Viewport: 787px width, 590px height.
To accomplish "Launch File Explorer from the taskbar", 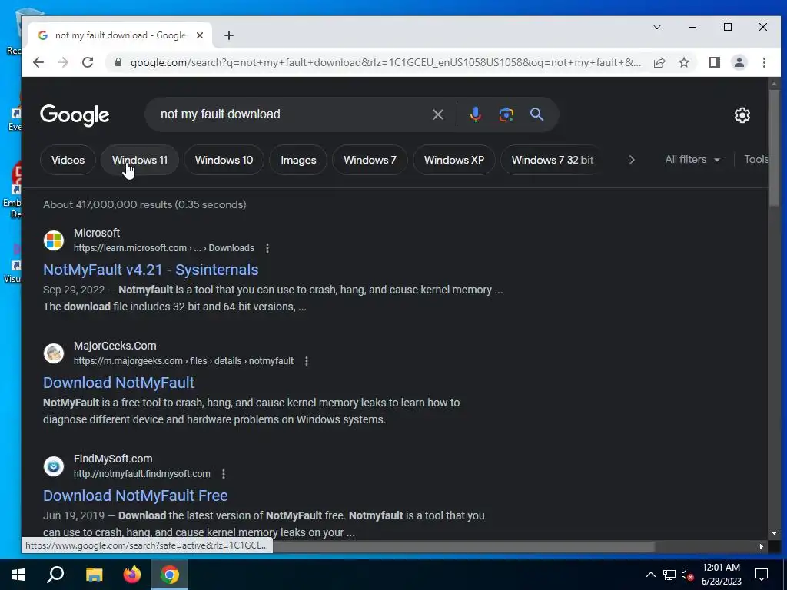I will click(x=94, y=575).
